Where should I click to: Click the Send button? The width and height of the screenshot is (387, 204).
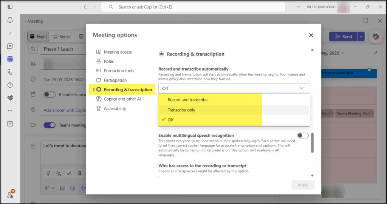343,37
